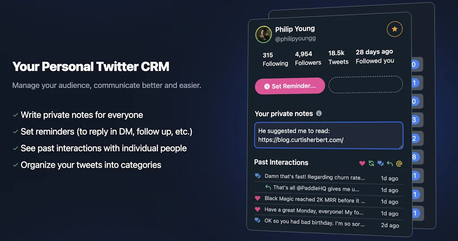Open 'That's all @PaddleHQ gives me' reply
The image size is (458, 241).
[x=319, y=188]
